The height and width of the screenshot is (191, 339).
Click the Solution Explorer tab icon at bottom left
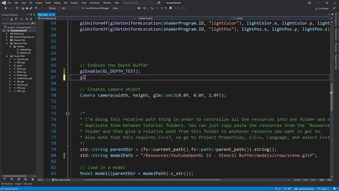pos(5,179)
